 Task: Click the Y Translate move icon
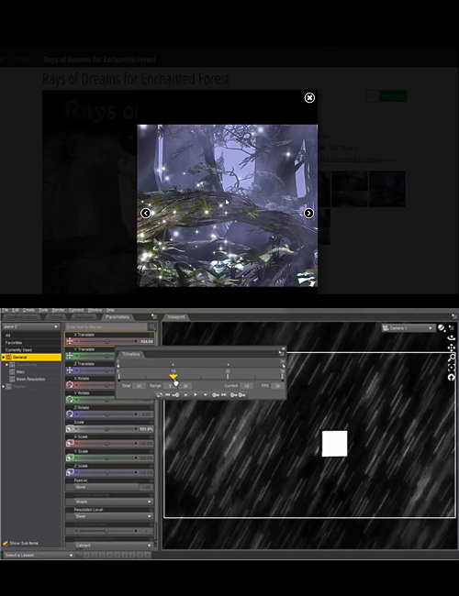click(x=70, y=356)
